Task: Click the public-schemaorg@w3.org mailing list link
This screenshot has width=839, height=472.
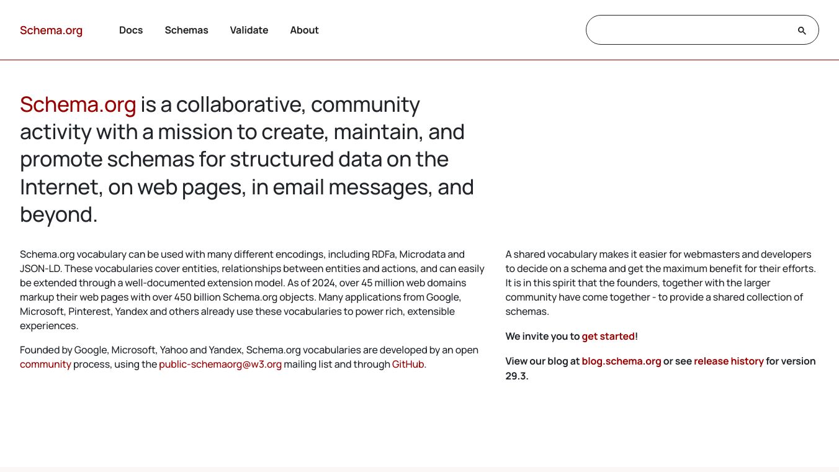Action: [220, 365]
